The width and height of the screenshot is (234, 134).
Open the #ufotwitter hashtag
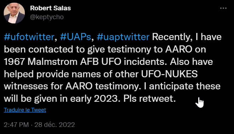(x=29, y=37)
